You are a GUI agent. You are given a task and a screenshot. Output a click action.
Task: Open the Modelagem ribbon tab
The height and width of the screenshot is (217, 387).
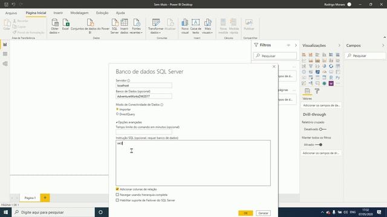coord(79,13)
